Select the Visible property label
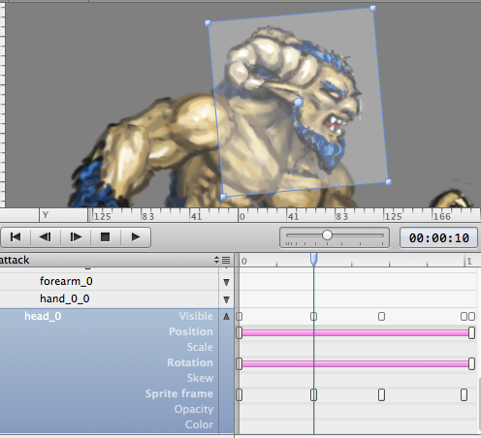This screenshot has width=481, height=438. point(196,316)
